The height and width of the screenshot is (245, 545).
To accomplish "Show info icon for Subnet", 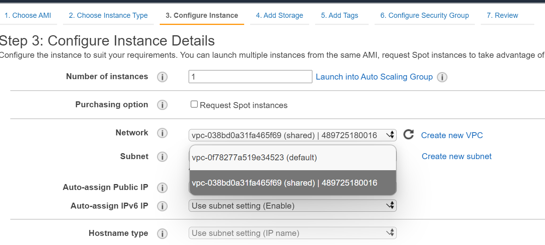I will [x=162, y=157].
